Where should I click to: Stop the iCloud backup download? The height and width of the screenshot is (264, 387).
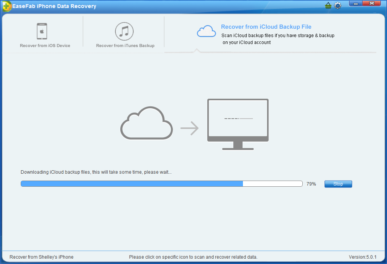tap(338, 184)
